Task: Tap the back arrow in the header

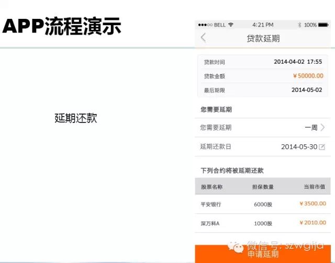Action: [203, 38]
